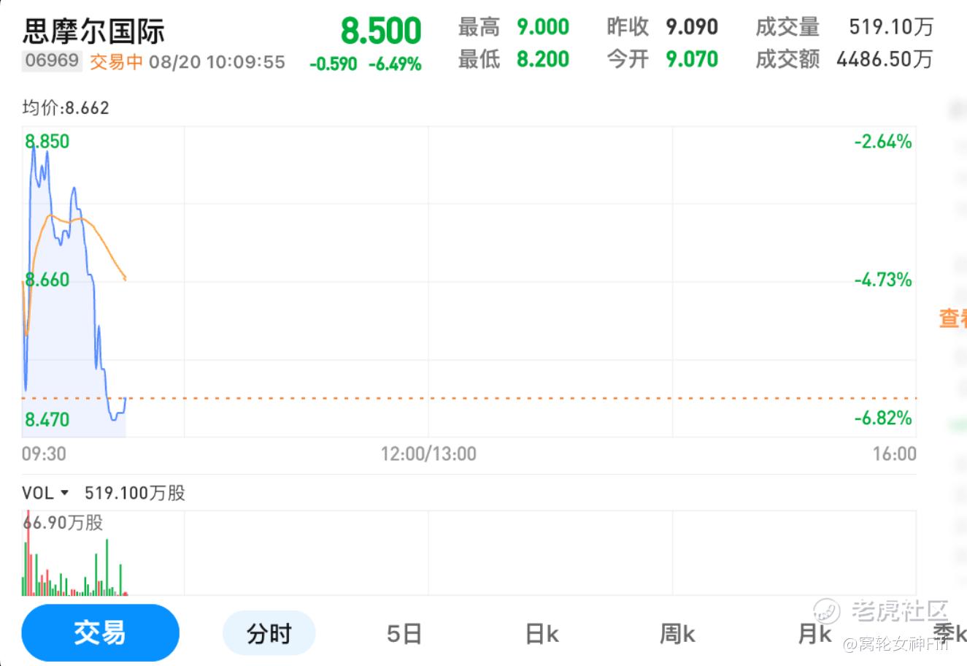
Task: Click the 12:00/13:00 time axis label
Action: point(428,454)
